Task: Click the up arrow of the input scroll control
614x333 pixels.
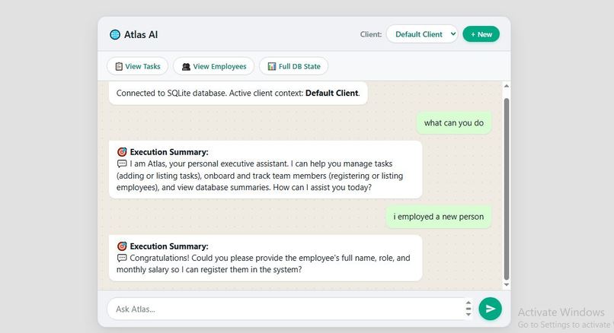Action: pyautogui.click(x=468, y=303)
